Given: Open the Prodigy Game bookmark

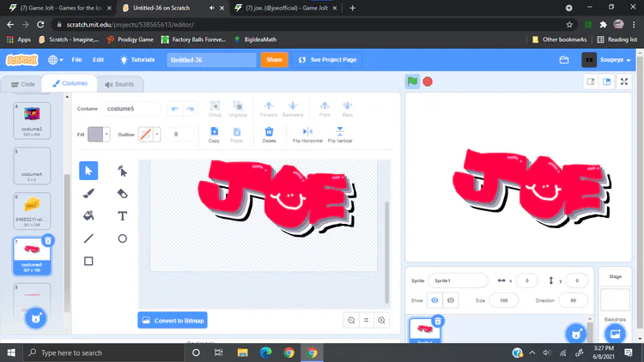Looking at the screenshot, I should (130, 39).
